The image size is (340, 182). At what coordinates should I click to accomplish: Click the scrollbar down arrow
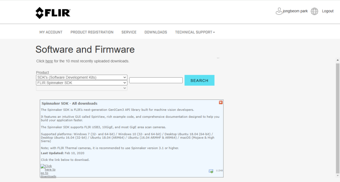338,176
